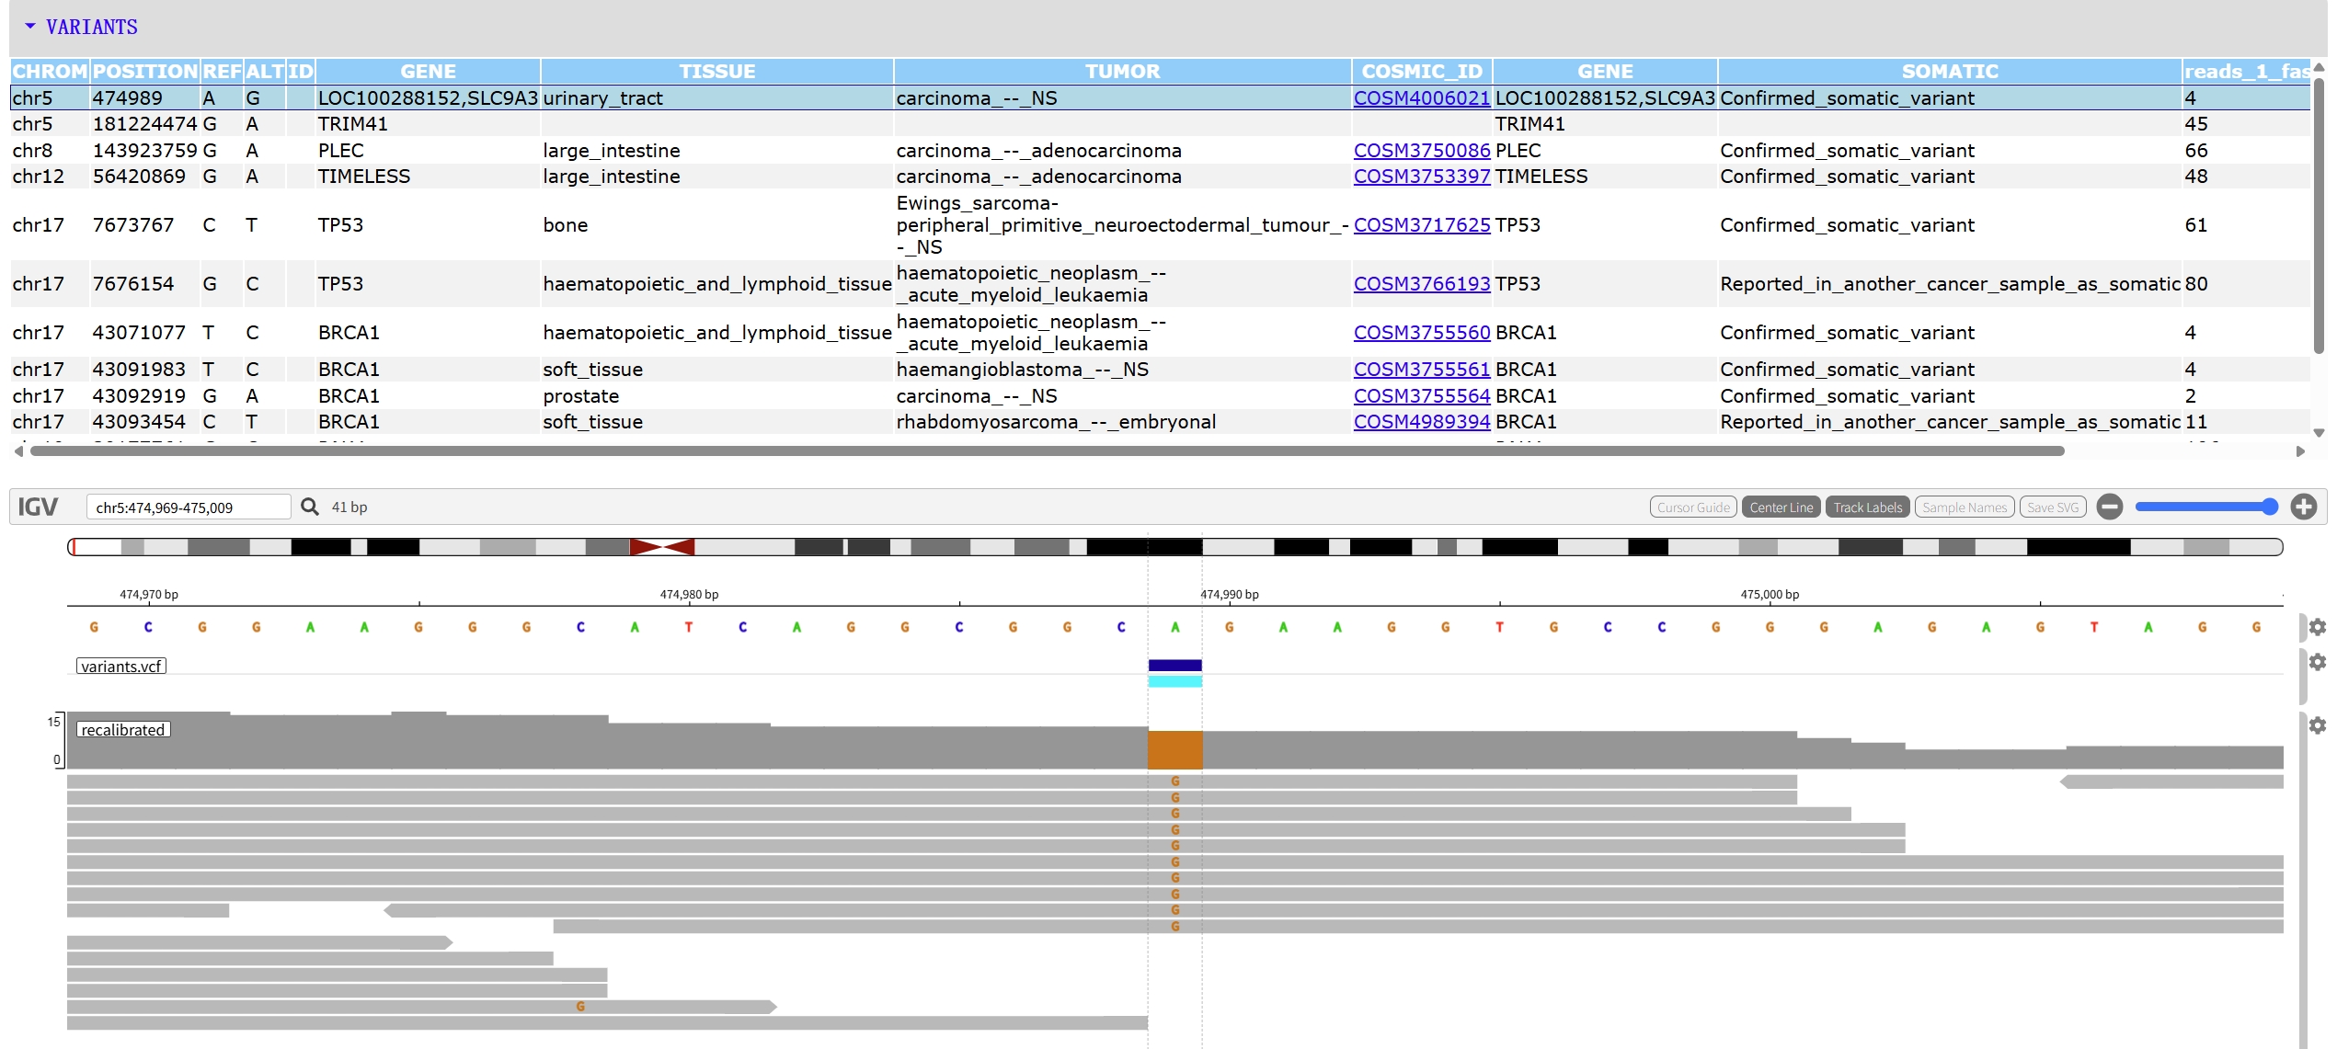Click the IGV locus search magnifier icon
The height and width of the screenshot is (1049, 2337).
pyautogui.click(x=310, y=507)
